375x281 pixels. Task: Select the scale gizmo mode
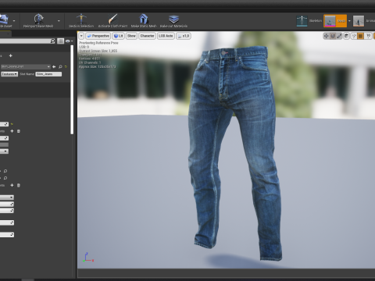(x=339, y=36)
